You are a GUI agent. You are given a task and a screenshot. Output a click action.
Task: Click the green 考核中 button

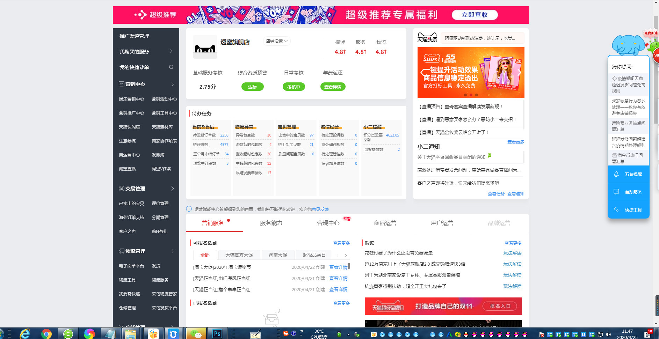click(294, 87)
